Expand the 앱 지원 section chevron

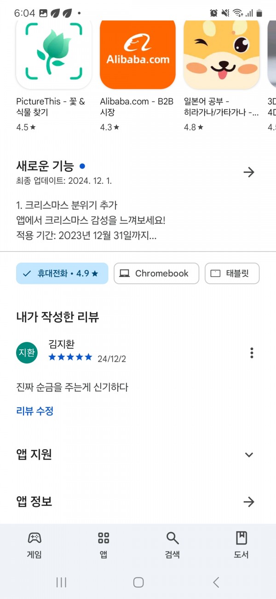pyautogui.click(x=249, y=455)
